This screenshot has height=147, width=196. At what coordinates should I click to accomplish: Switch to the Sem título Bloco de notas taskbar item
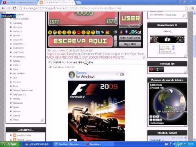pyautogui.click(x=68, y=144)
